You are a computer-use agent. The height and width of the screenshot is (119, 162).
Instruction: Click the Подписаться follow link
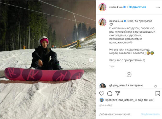click(137, 7)
